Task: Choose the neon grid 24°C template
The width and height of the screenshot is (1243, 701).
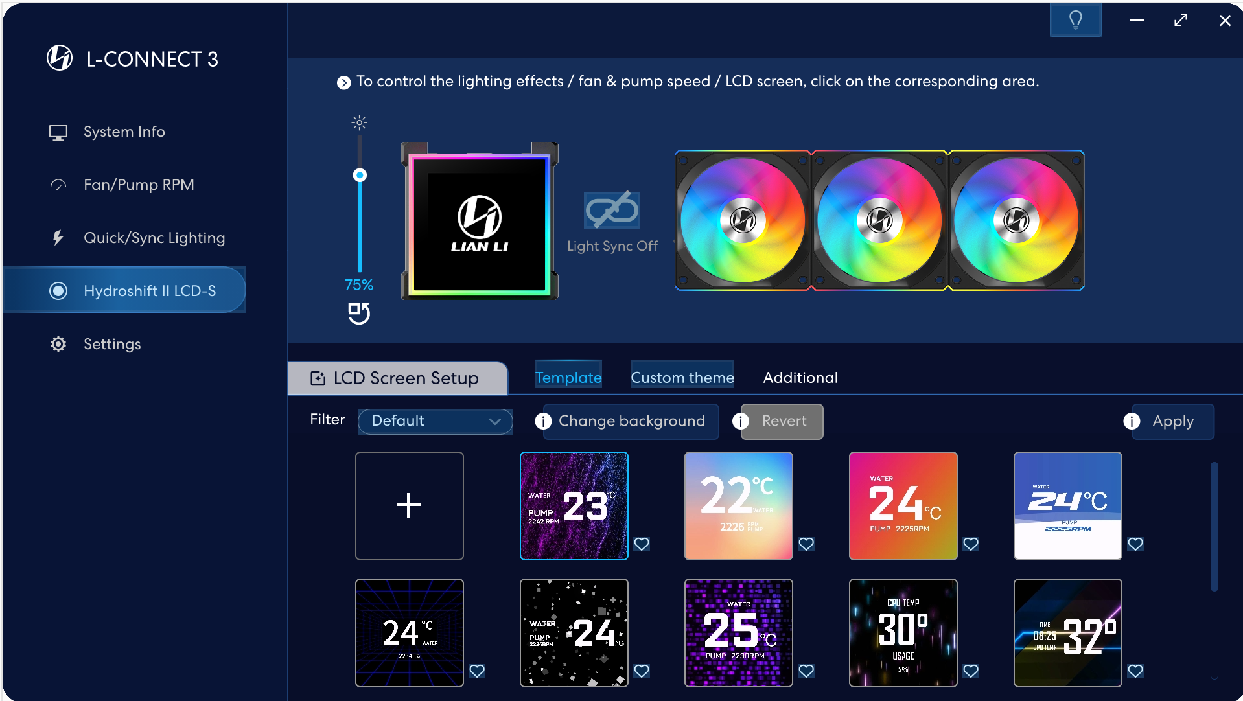Action: pyautogui.click(x=410, y=633)
